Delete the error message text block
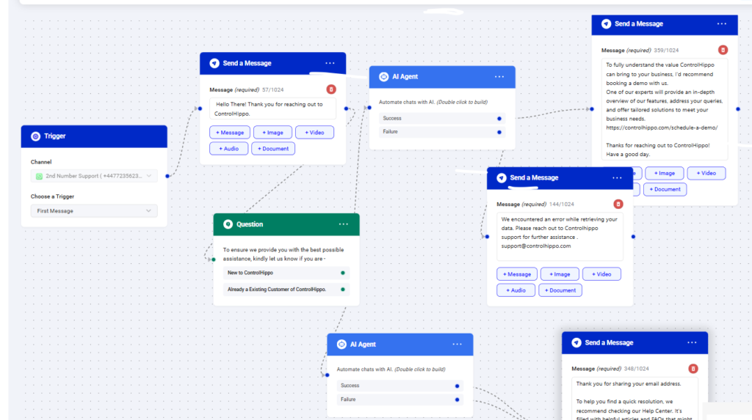The height and width of the screenshot is (420, 752). [x=618, y=205]
